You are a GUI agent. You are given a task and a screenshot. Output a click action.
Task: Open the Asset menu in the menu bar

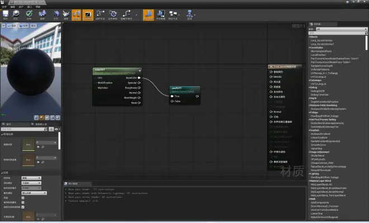[x=21, y=7]
